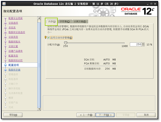161x122 pixels.
Task: Click the step list scrollbar up arrow
Action: click(x=39, y=18)
